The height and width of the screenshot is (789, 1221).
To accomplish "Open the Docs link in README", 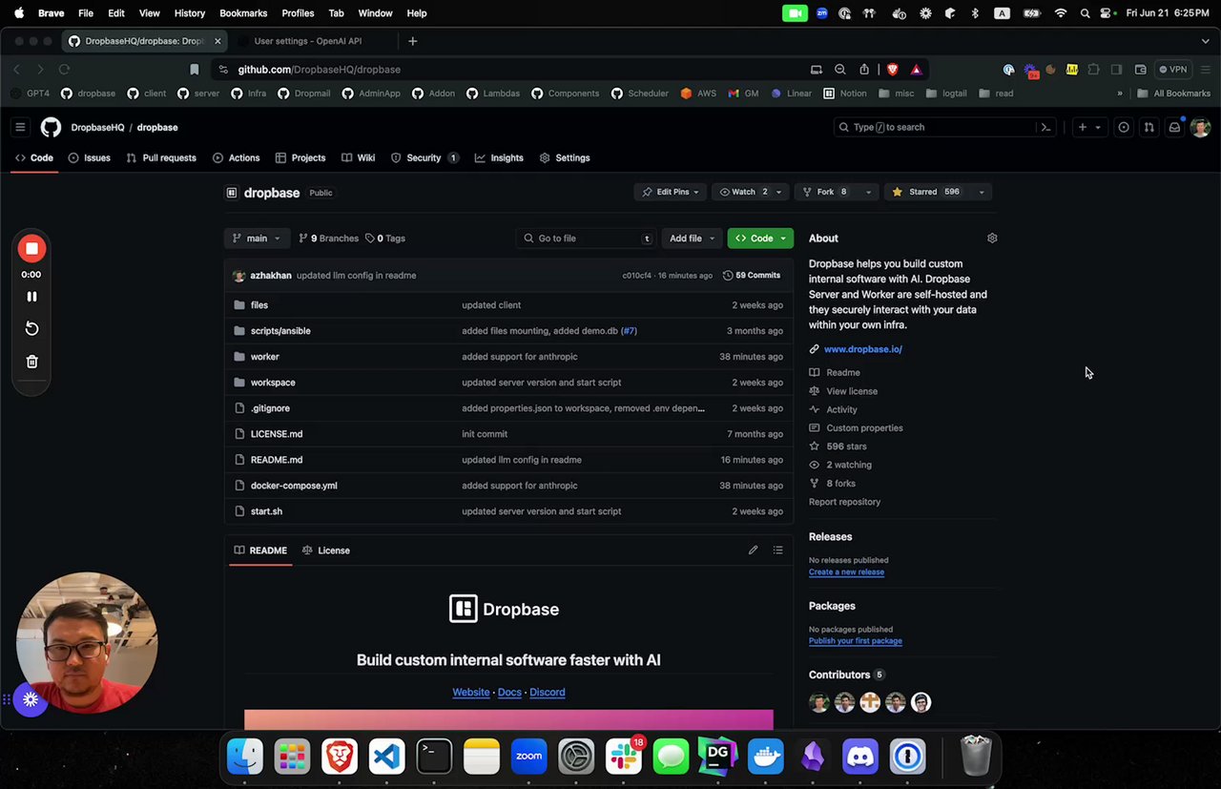I will 509,693.
